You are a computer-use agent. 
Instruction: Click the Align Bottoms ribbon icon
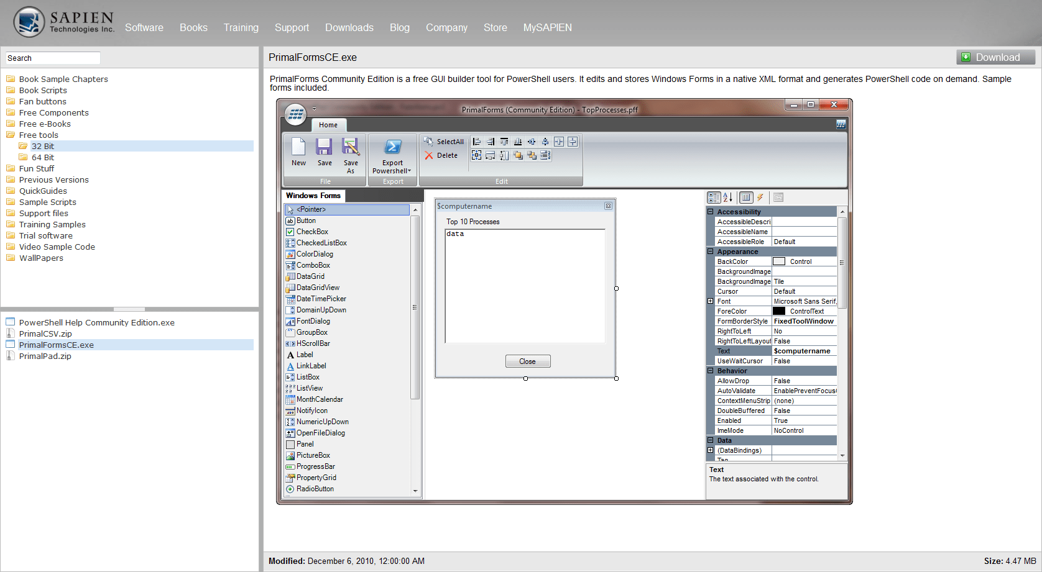pos(518,142)
